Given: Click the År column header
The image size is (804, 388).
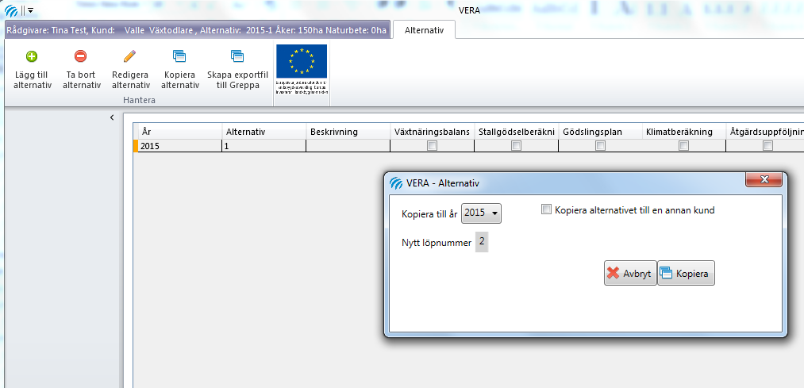Looking at the screenshot, I should (x=180, y=132).
